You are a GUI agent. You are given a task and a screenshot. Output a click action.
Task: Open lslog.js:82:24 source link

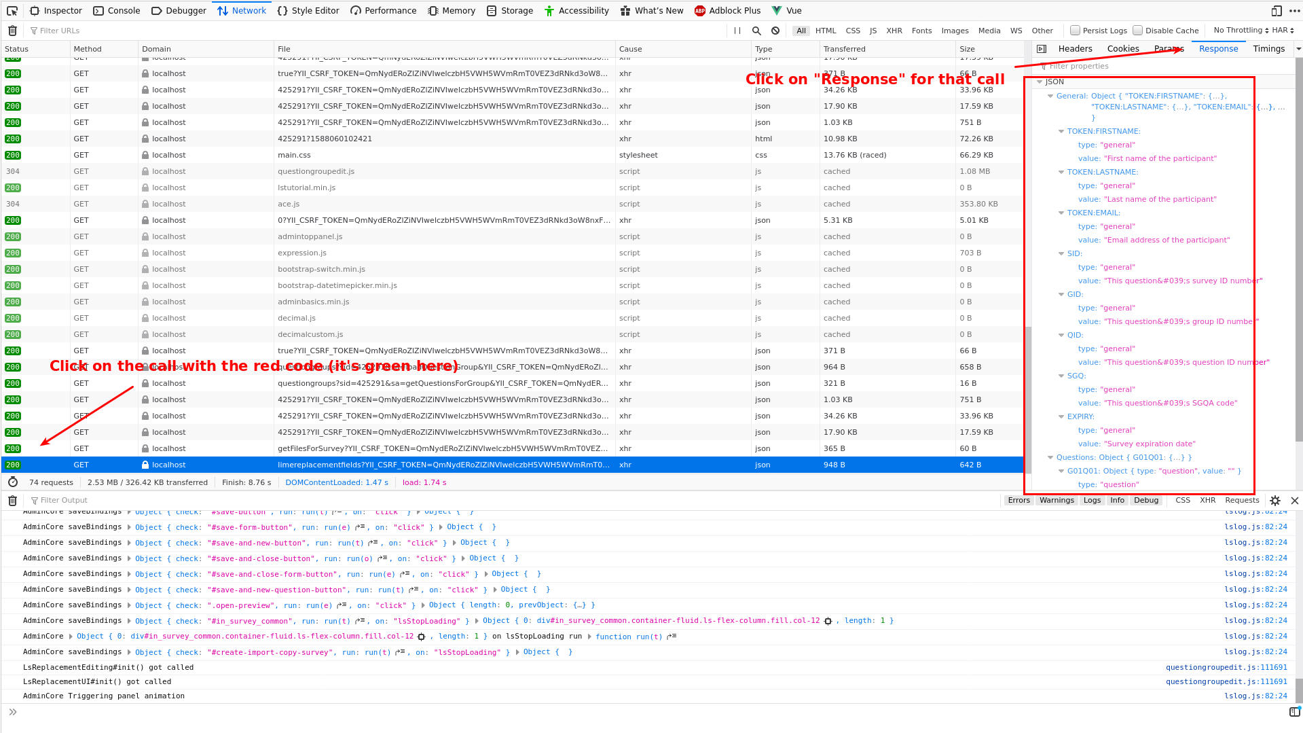[x=1255, y=527]
